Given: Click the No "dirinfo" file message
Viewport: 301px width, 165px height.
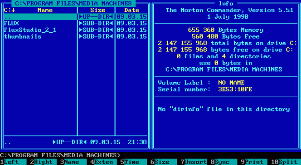Looking at the screenshot, I should (224, 109).
